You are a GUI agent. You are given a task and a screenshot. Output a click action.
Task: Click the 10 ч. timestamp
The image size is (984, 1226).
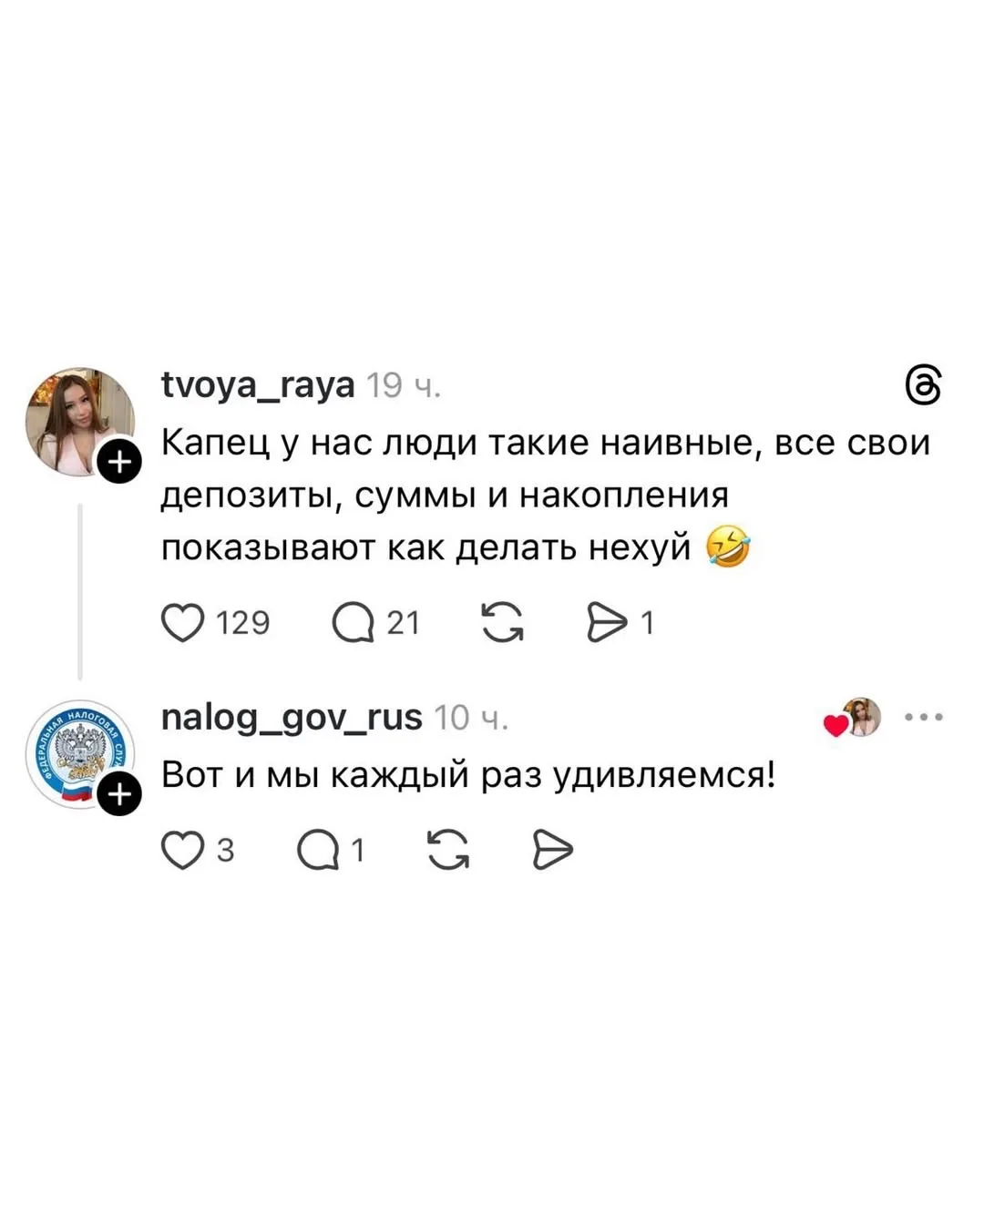click(x=470, y=719)
